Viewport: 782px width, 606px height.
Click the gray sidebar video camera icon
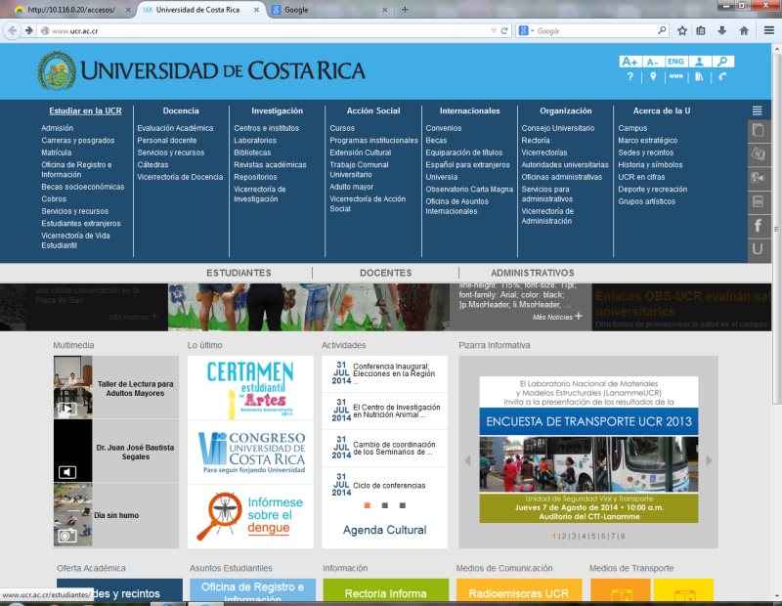click(759, 178)
